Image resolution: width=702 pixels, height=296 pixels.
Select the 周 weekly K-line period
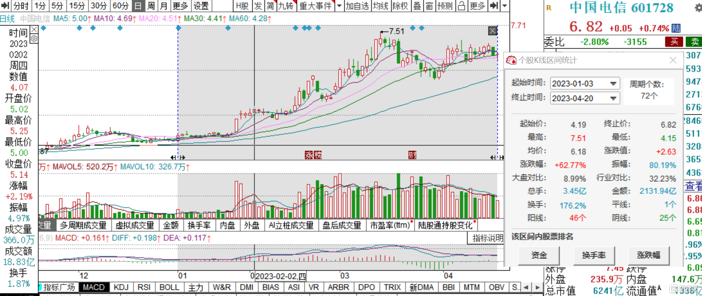coord(151,6)
